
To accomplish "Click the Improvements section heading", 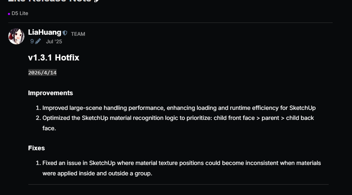I will pos(51,93).
